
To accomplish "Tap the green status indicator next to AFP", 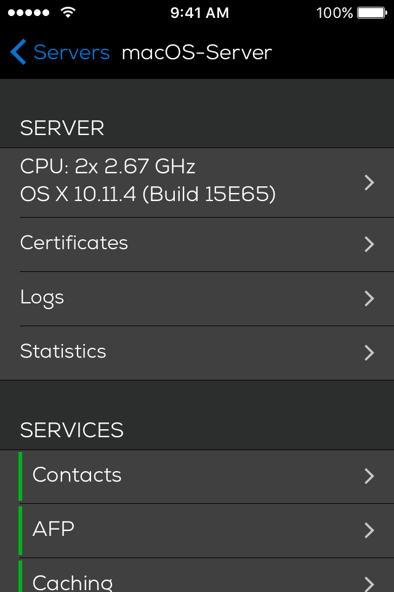I will pyautogui.click(x=20, y=530).
